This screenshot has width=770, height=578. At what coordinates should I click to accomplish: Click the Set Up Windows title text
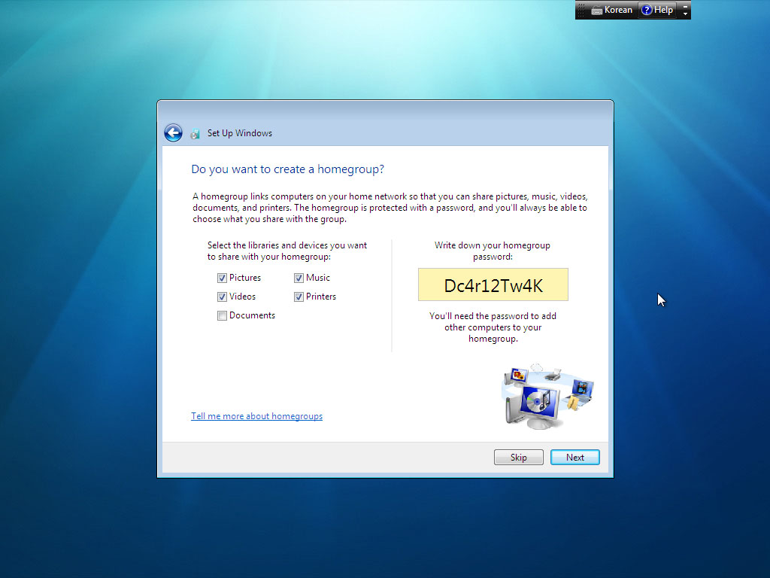pyautogui.click(x=240, y=133)
